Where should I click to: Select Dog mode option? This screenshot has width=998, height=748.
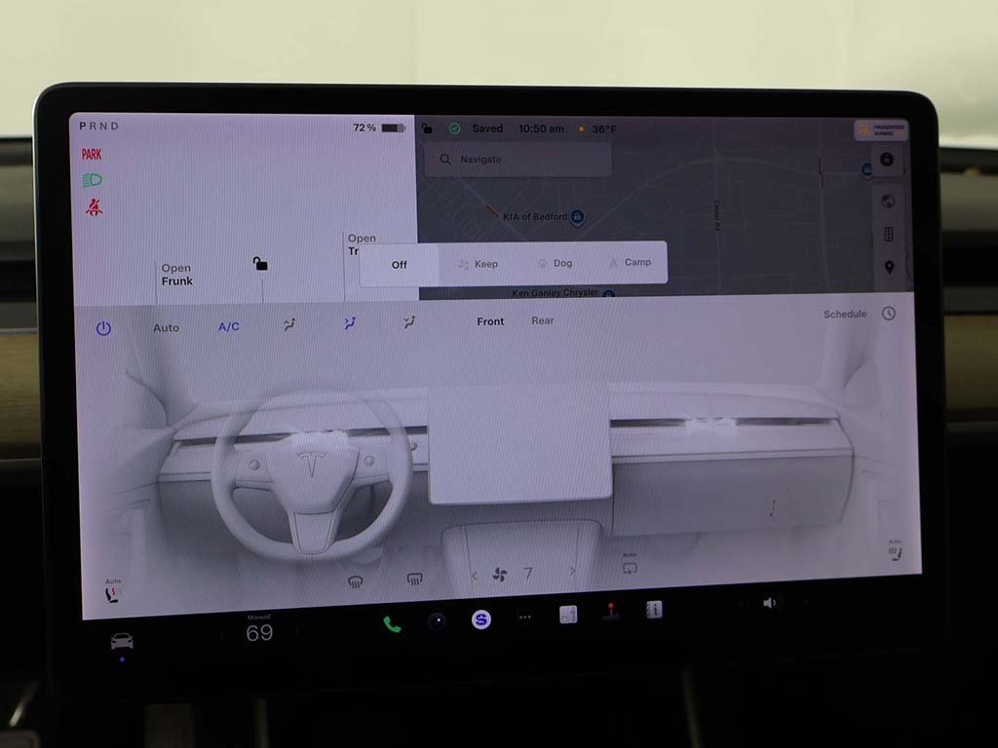[x=555, y=263]
